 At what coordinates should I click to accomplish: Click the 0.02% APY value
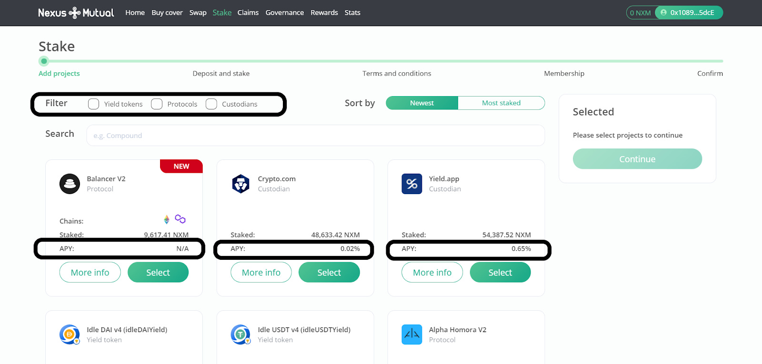pyautogui.click(x=350, y=249)
